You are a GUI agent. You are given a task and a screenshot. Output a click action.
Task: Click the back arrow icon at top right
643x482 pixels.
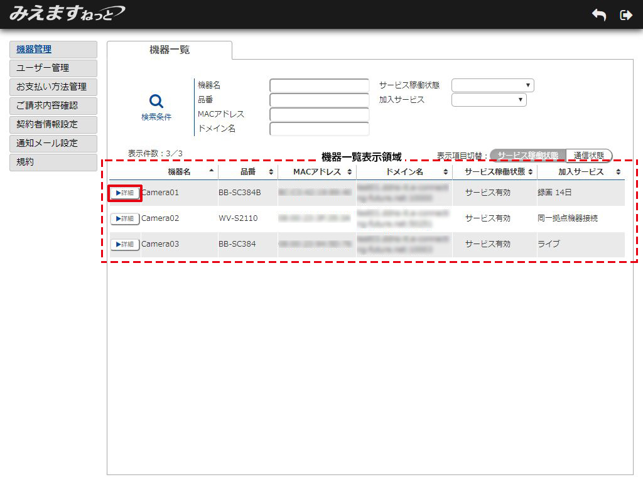click(598, 14)
